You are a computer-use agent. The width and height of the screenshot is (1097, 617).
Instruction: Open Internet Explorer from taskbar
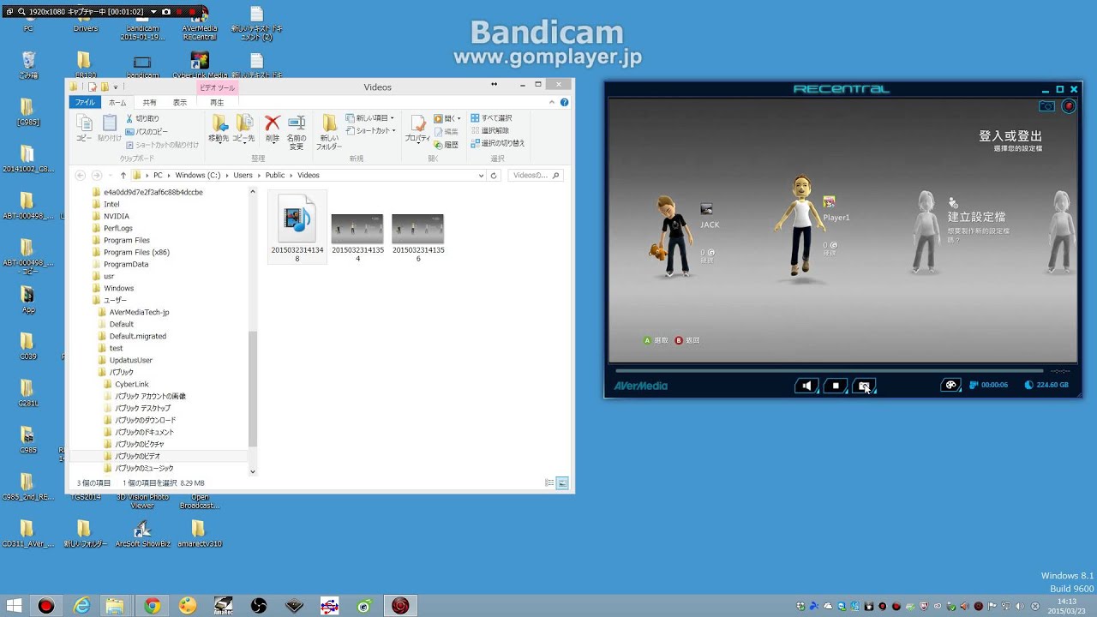(81, 606)
